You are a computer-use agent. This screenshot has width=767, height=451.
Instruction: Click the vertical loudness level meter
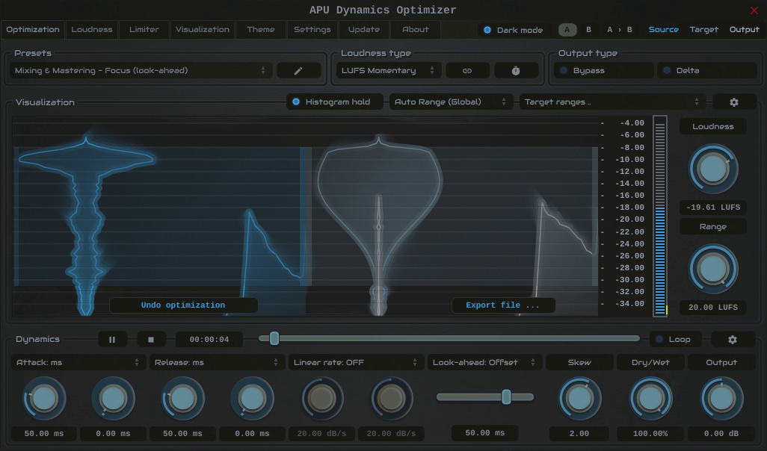pyautogui.click(x=660, y=216)
